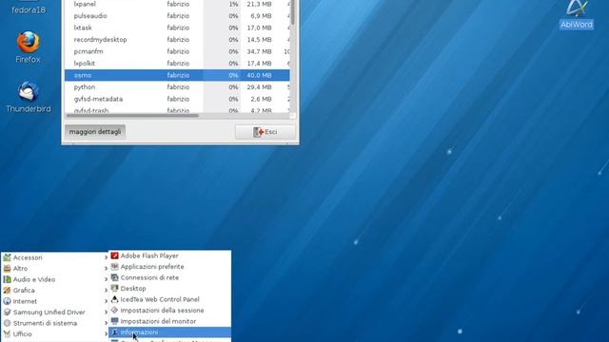
Task: Click Impostazioni della sessione icon
Action: point(114,311)
